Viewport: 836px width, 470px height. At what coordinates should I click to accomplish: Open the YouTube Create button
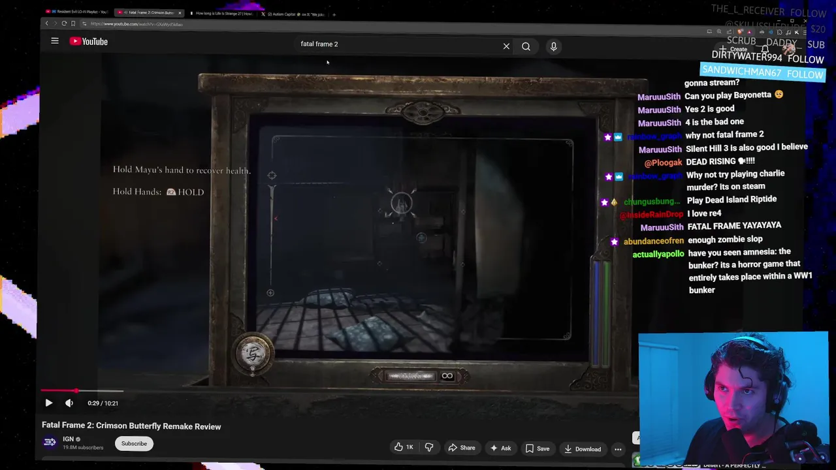coord(733,50)
